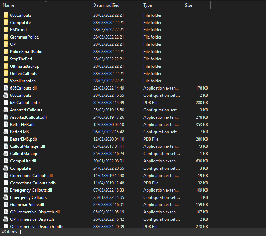Screen dimensions: 266x236
Task: Click the date '24/02/2022 16:01'
Action: pos(109,205)
